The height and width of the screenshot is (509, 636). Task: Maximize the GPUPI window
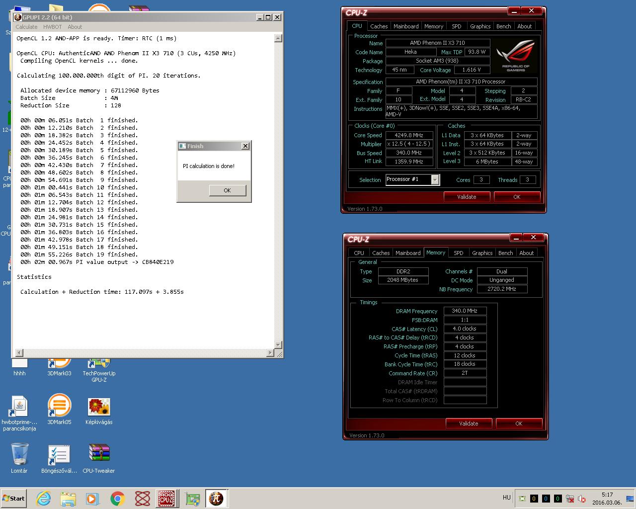pyautogui.click(x=268, y=17)
